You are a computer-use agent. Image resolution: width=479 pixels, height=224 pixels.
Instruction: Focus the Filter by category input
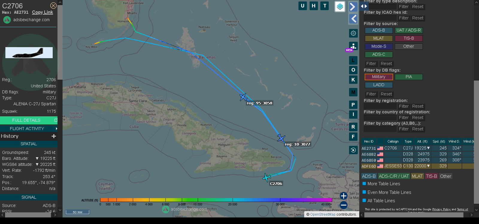(380, 129)
